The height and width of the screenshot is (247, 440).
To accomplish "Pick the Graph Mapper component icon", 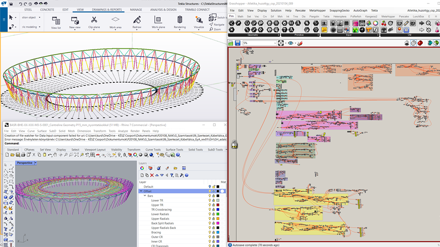I will (x=375, y=30).
